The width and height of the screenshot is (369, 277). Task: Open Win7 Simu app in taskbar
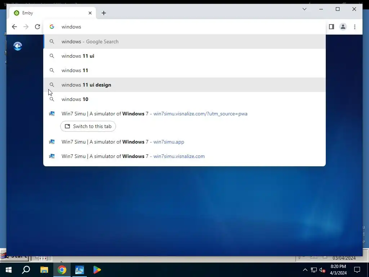[80, 270]
